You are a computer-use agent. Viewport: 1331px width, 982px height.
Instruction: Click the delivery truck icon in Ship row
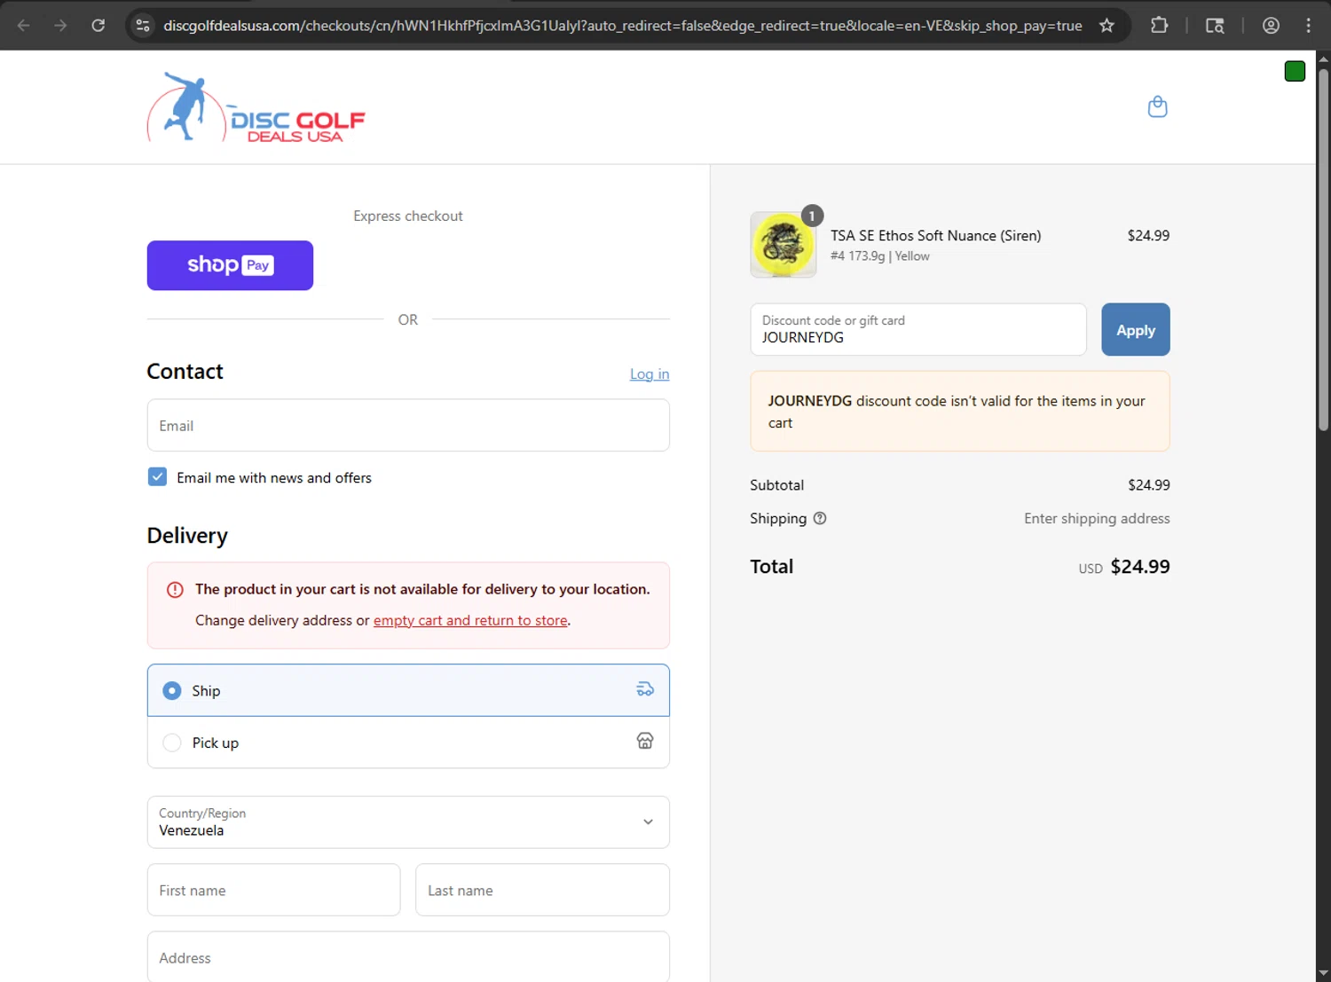click(645, 689)
